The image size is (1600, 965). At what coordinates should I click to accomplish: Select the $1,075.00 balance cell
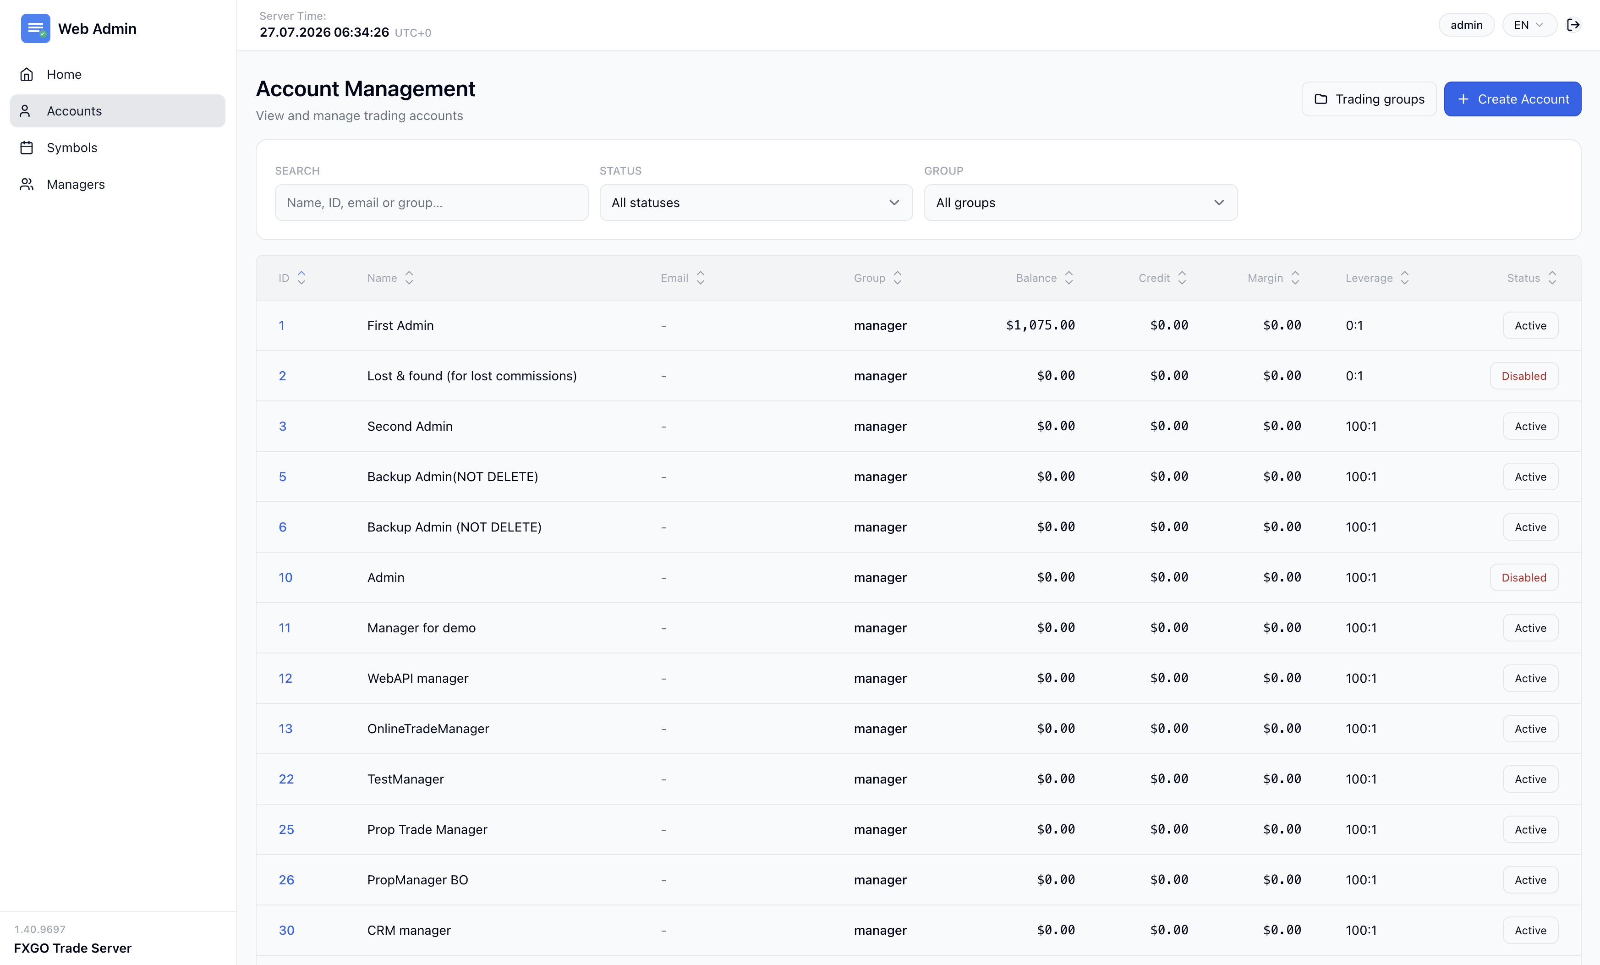pos(1040,325)
